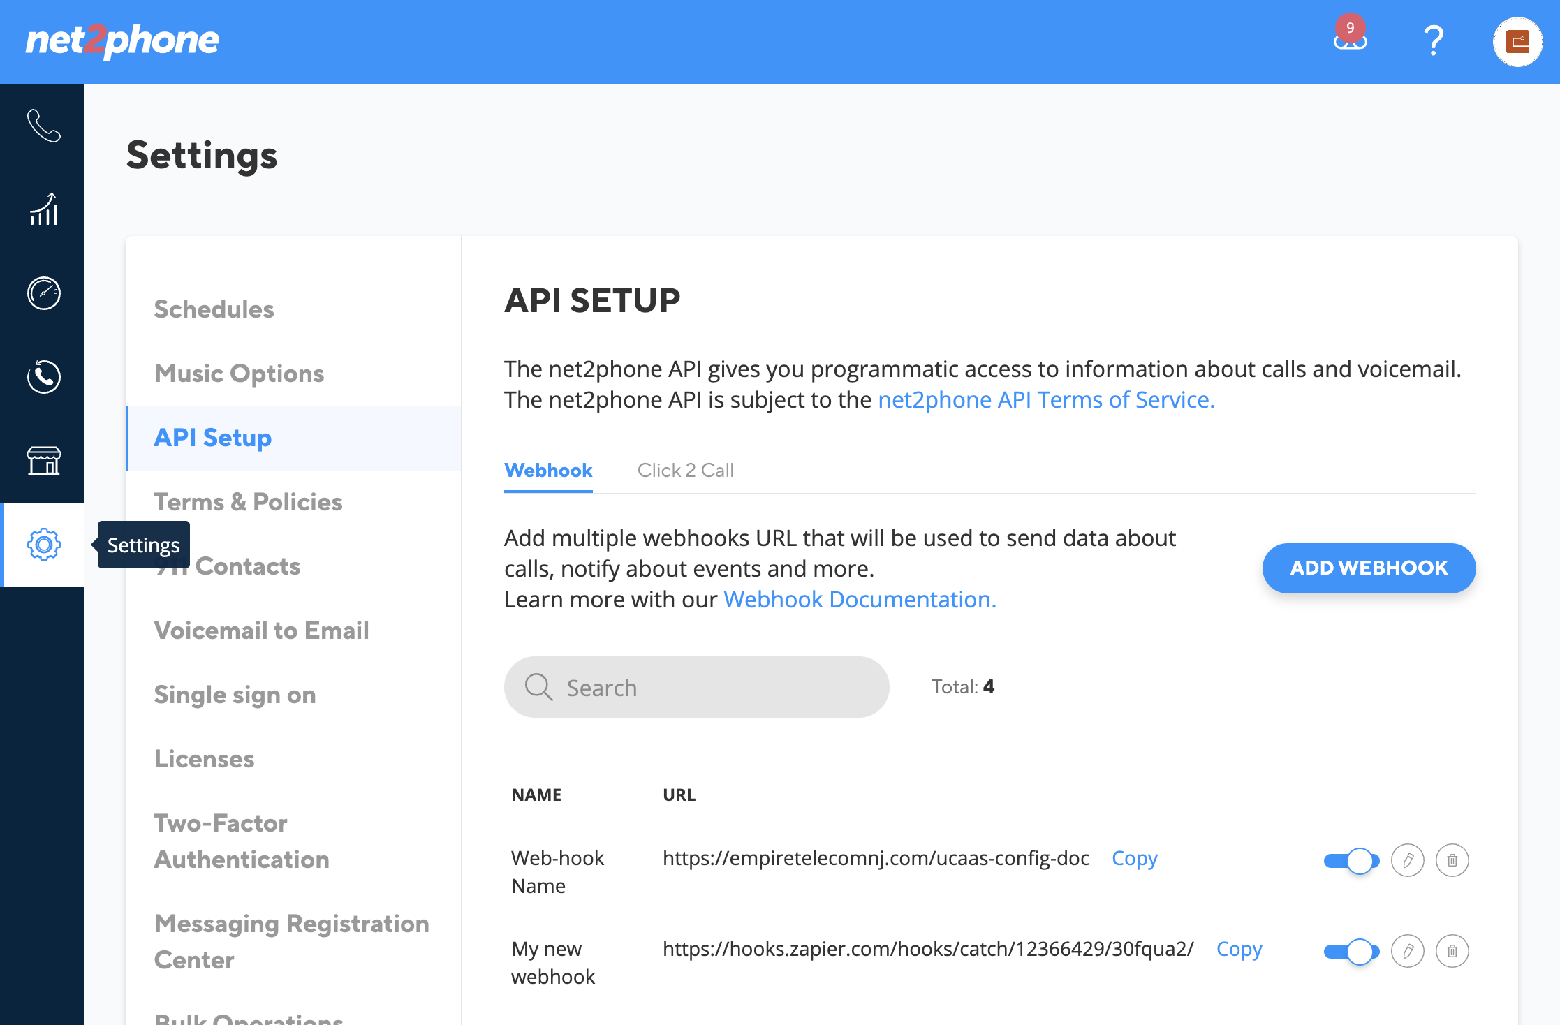Delete the Web-hook Name webhook
This screenshot has height=1025, width=1560.
coord(1452,860)
